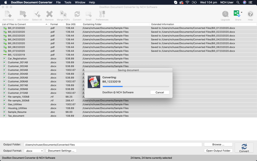The image size is (257, 161).
Task: Select the Customer_002AB file name
Action: [x=18, y=66]
